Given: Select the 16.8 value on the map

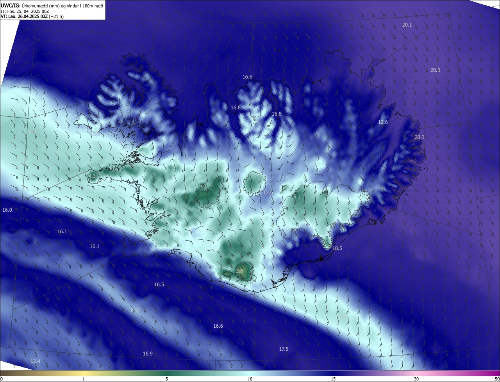Looking at the screenshot, I should coord(277,114).
